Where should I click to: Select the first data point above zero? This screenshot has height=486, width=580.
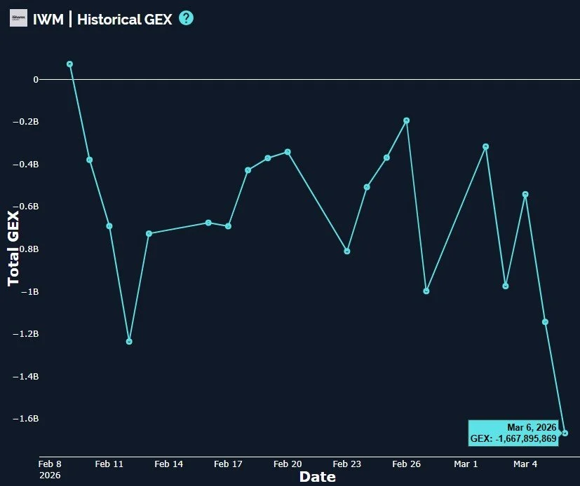click(x=69, y=64)
